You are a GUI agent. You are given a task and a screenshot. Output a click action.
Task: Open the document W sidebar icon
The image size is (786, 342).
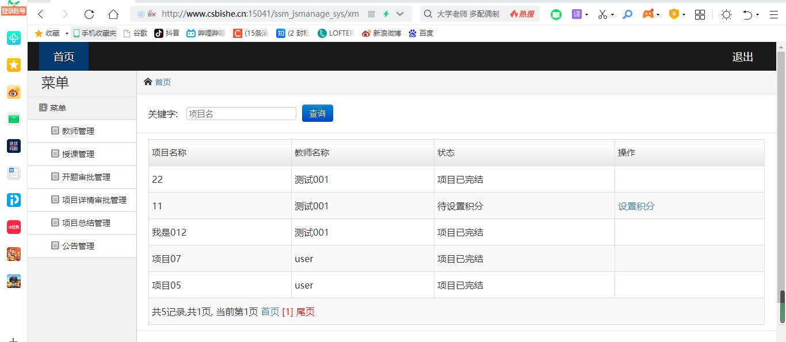pyautogui.click(x=14, y=173)
